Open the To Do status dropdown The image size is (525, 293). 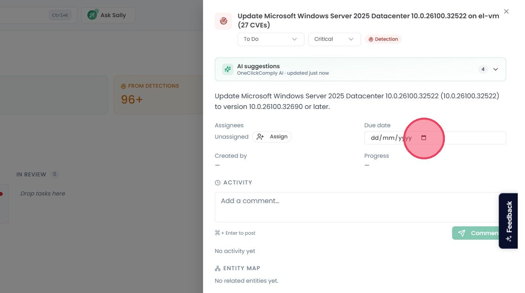pyautogui.click(x=271, y=39)
